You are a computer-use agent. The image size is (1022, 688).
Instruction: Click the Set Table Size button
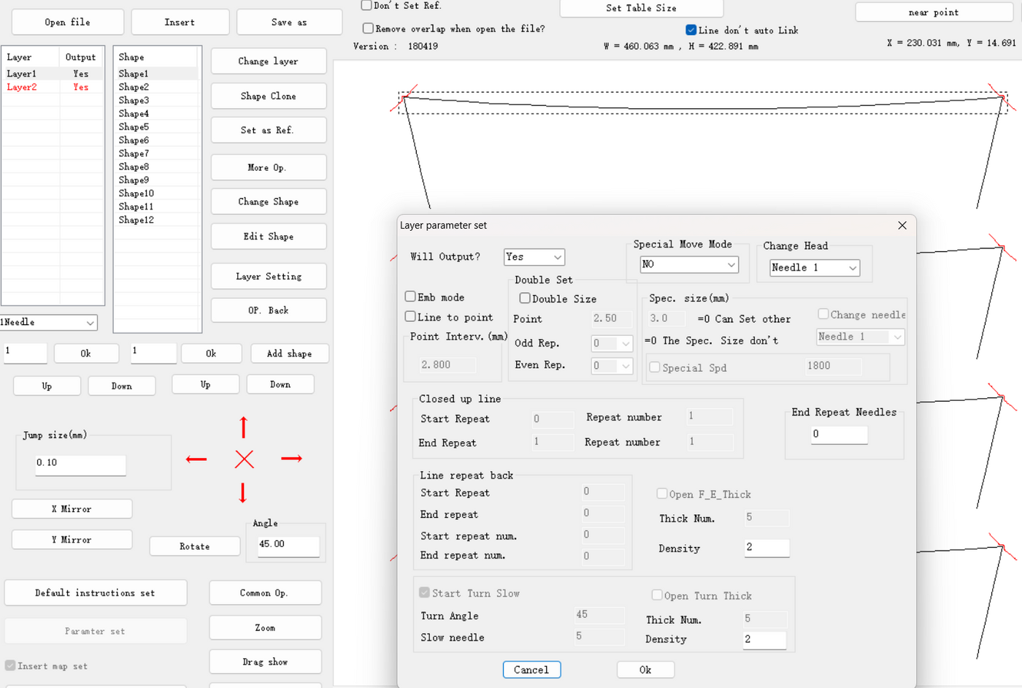[x=641, y=8]
